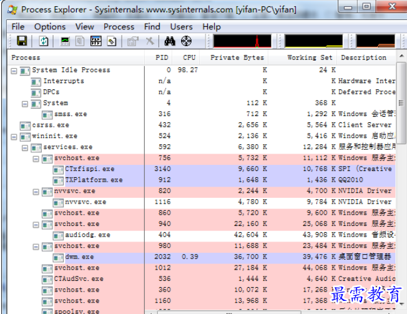Sort by the Private Bytes column header
Screen dimensions: 407x314
click(x=237, y=57)
